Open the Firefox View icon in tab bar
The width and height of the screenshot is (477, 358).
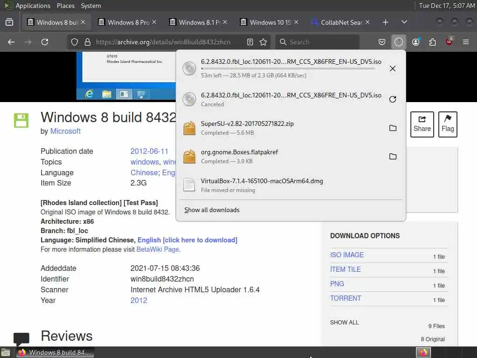pos(9,22)
